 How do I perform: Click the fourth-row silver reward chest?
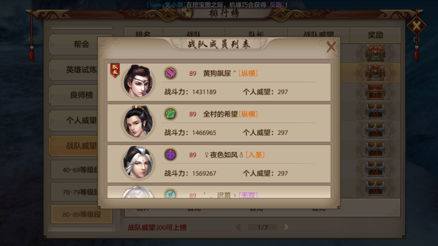coord(375,111)
